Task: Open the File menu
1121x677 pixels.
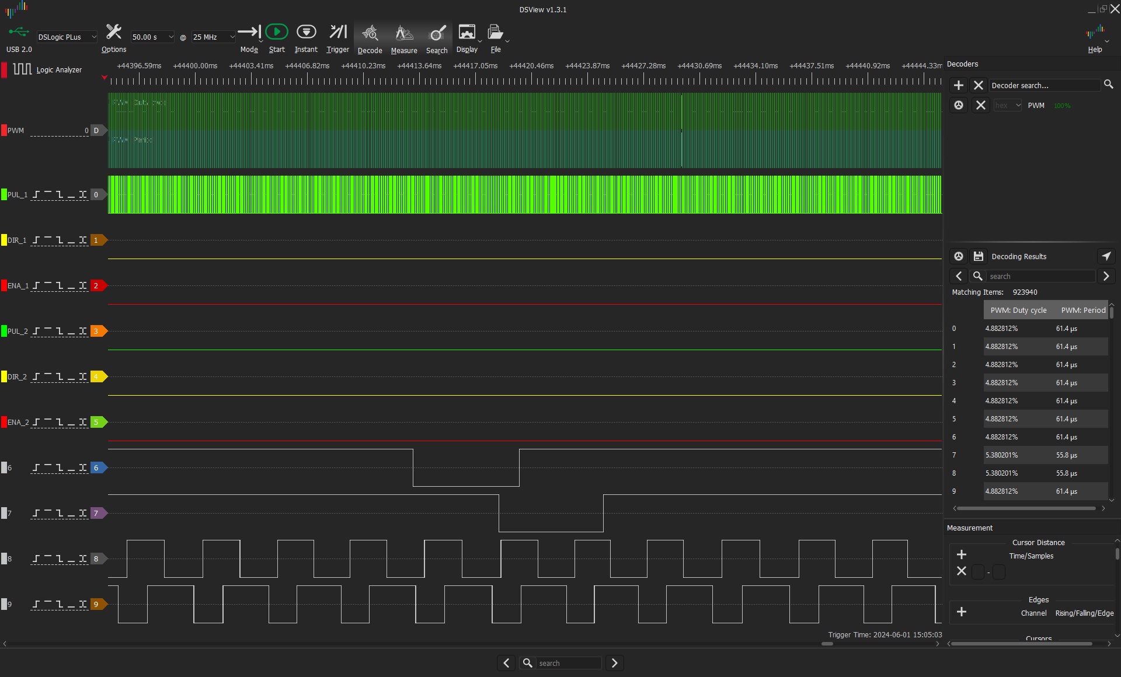Action: tap(495, 32)
